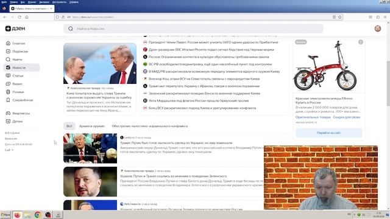The height and width of the screenshot is (219, 390).
Task: Open the Песков headline about контента
Action: 208,57
